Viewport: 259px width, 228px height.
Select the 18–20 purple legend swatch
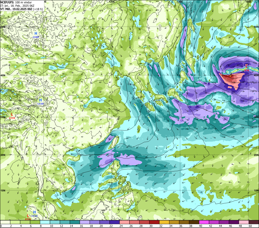pos(95,222)
